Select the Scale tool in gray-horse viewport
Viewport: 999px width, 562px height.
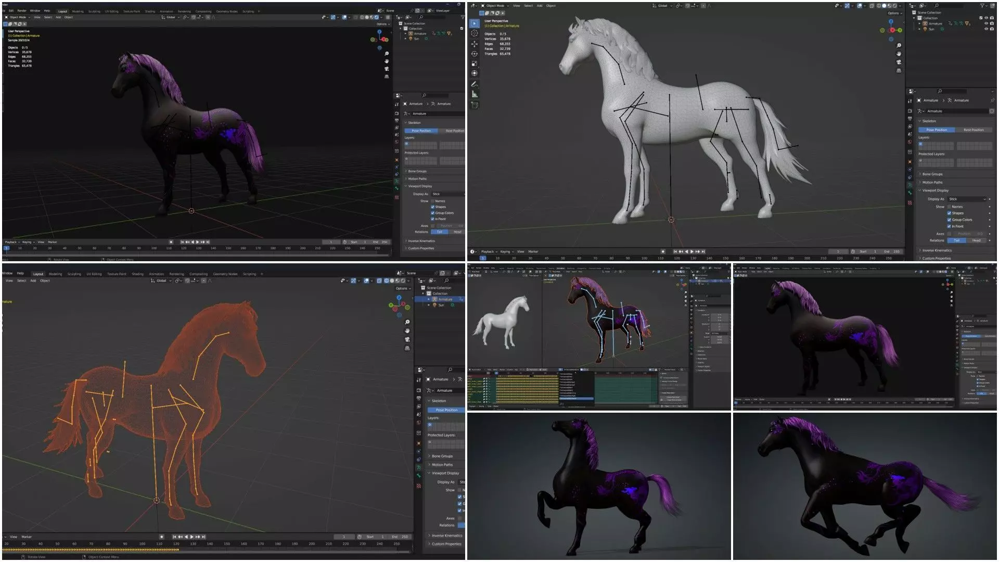pyautogui.click(x=474, y=63)
